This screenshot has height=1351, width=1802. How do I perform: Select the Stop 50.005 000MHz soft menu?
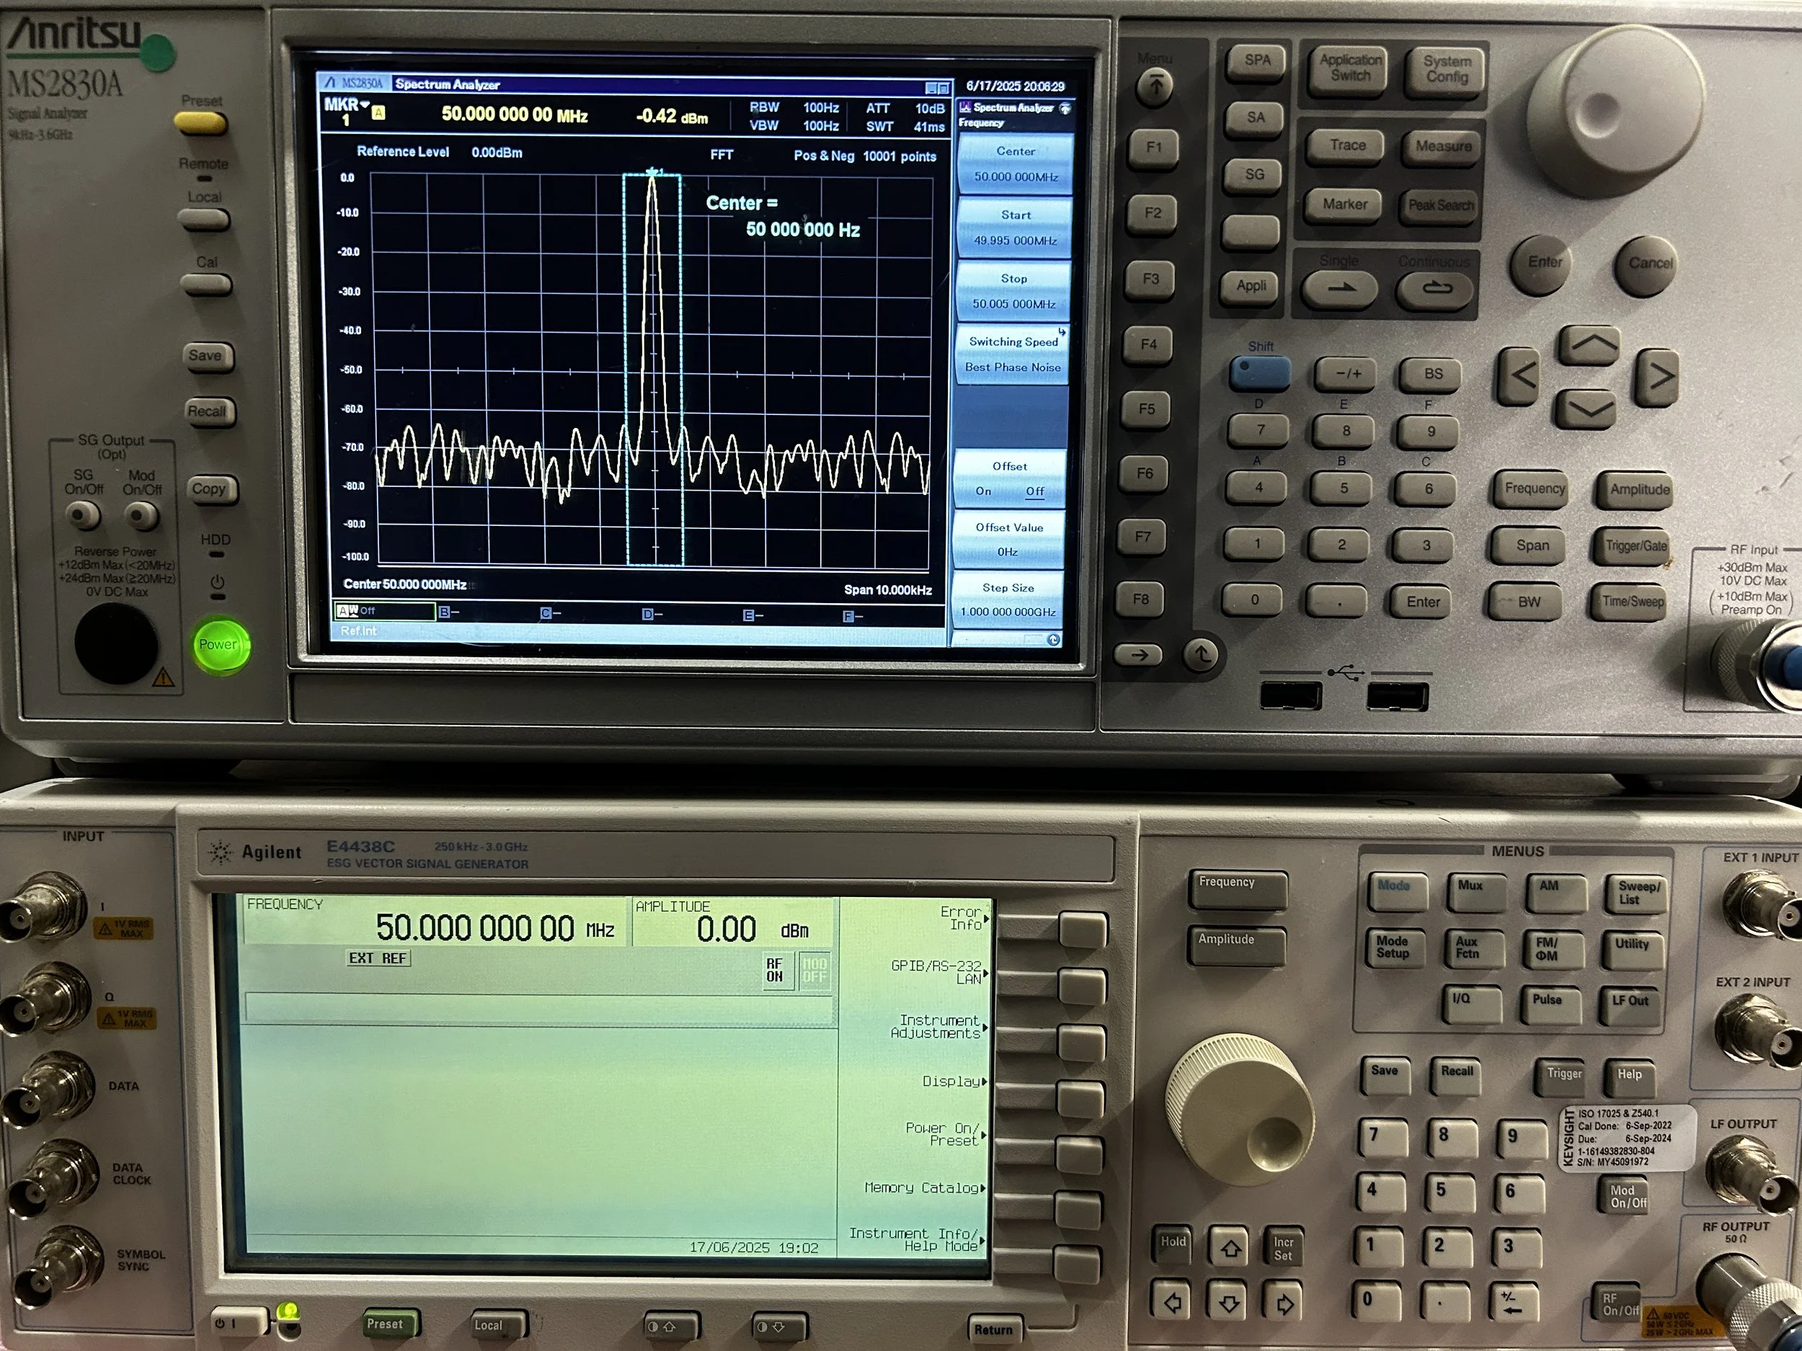[x=1013, y=290]
